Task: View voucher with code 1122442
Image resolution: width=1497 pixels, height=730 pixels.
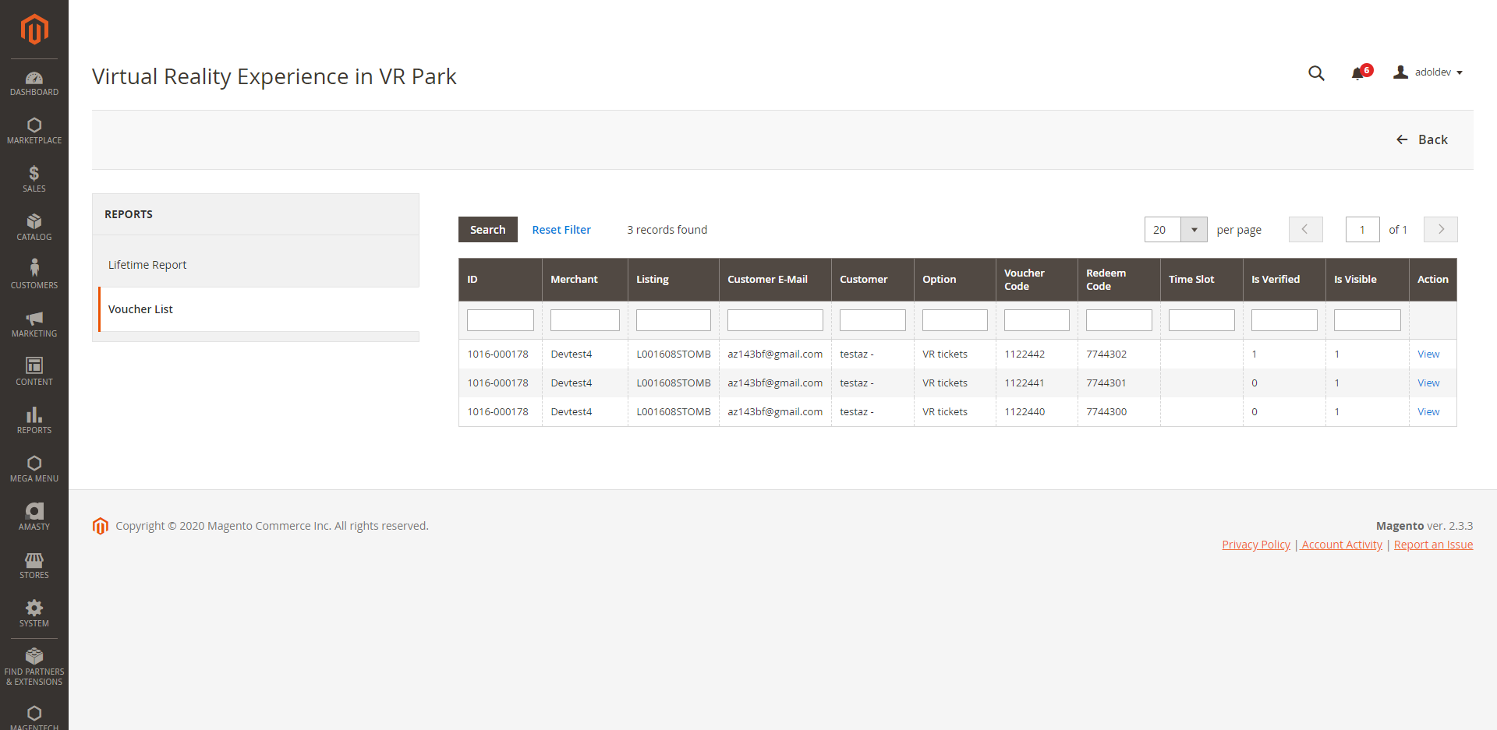Action: [1428, 354]
